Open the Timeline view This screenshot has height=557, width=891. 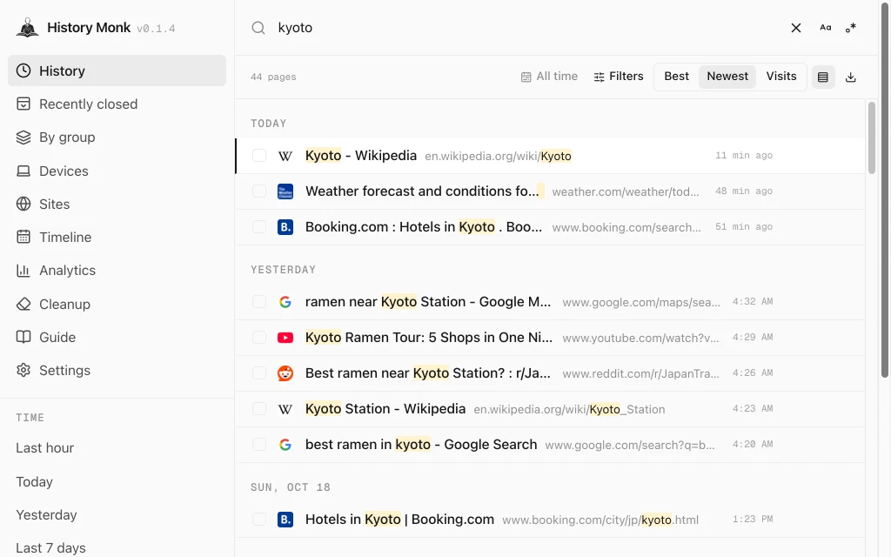pos(117,238)
